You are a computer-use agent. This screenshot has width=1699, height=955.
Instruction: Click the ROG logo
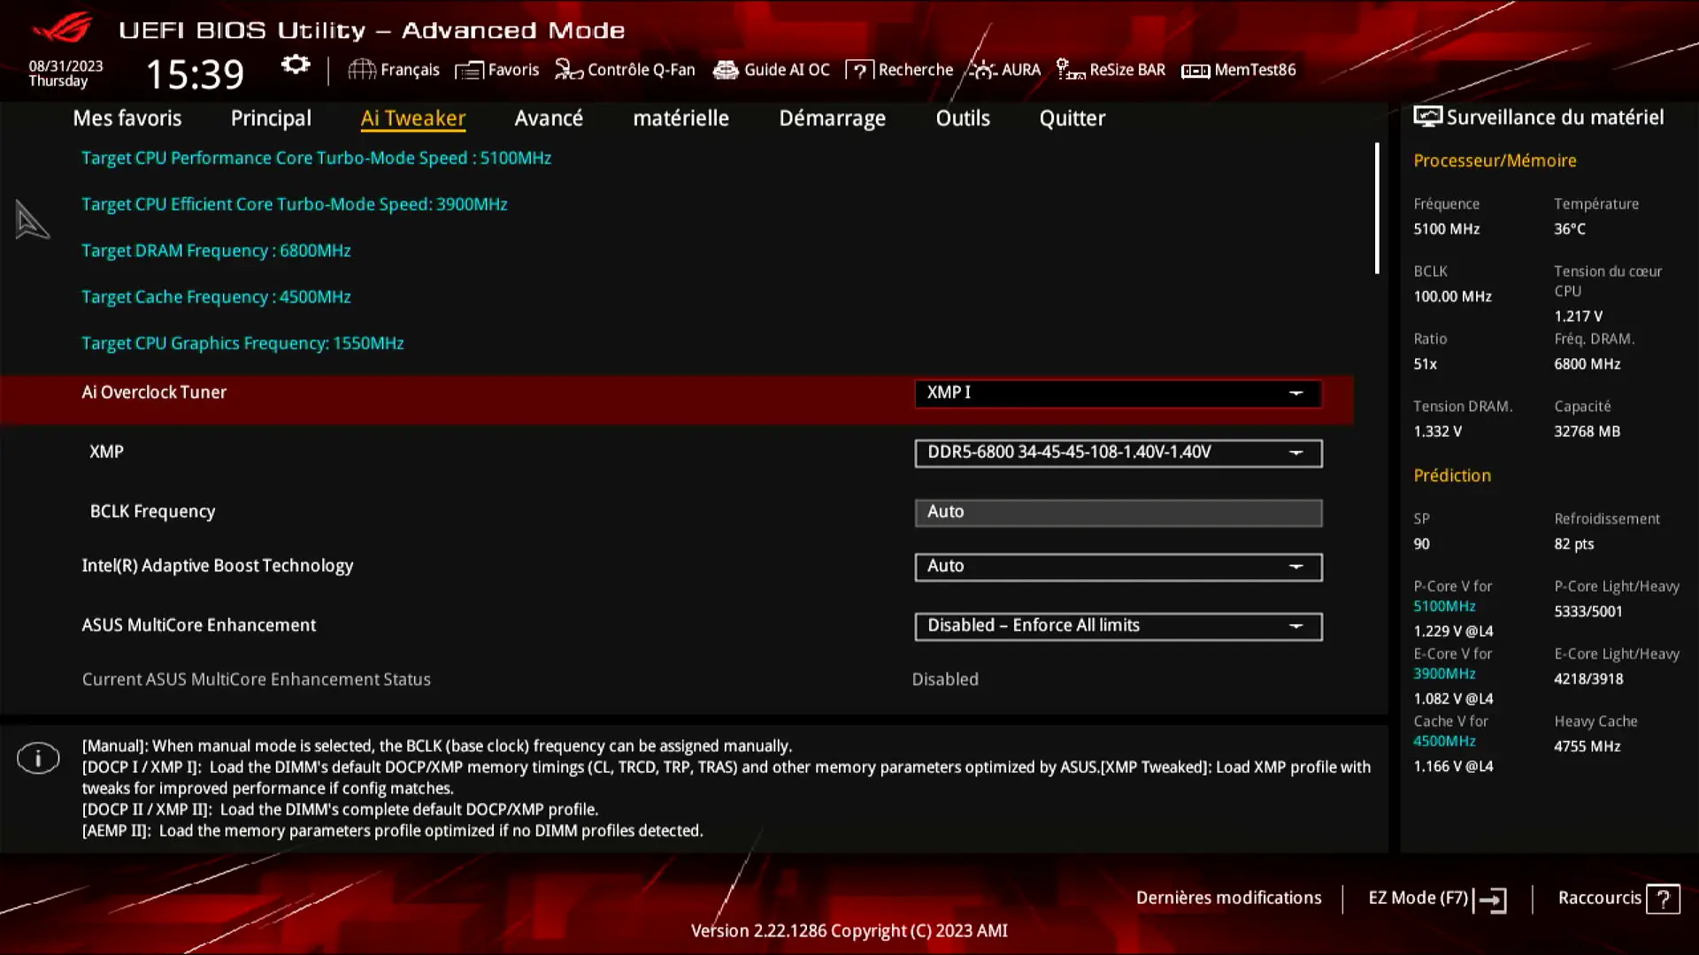point(62,28)
